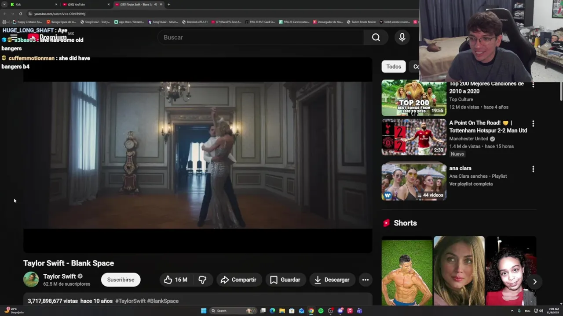Image resolution: width=563 pixels, height=316 pixels.
Task: Open the #TaylorSwift hashtag link
Action: tap(130, 301)
